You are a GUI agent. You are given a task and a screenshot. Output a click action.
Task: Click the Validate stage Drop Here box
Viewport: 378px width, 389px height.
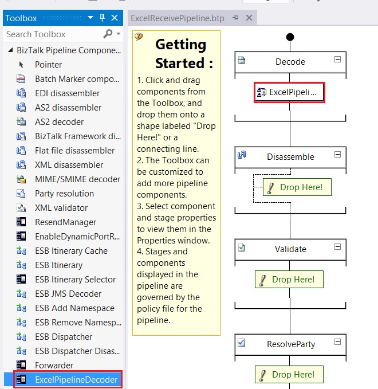coord(289,280)
